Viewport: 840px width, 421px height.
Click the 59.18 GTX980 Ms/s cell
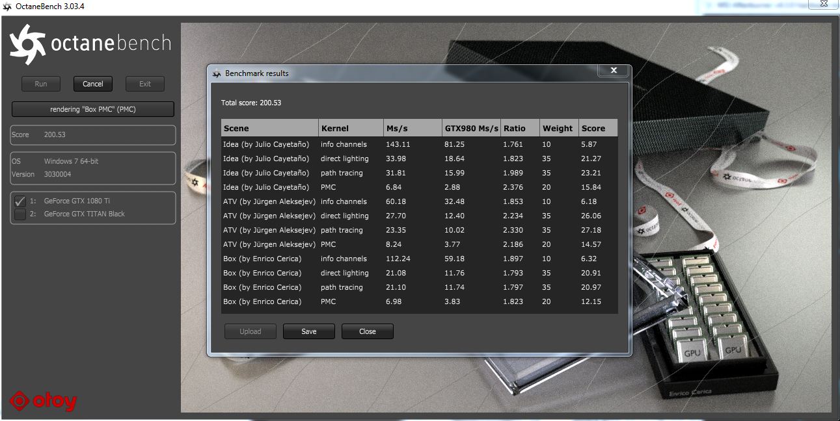454,259
